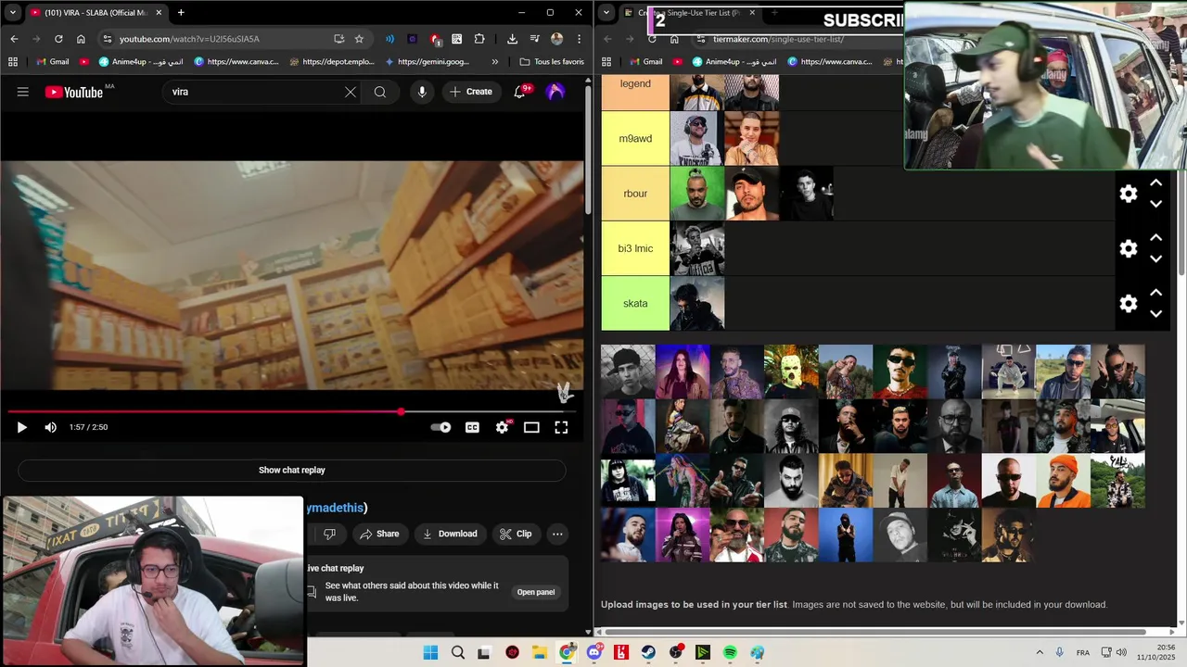Open Chrome three-dot menu in left window

579,39
